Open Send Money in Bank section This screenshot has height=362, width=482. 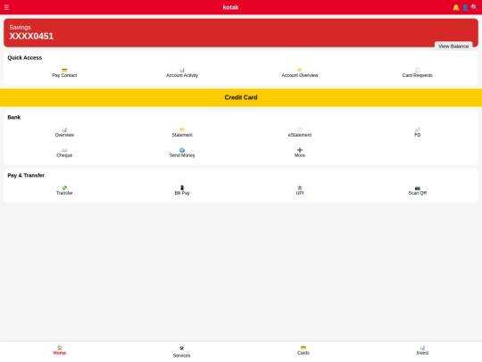pyautogui.click(x=182, y=153)
